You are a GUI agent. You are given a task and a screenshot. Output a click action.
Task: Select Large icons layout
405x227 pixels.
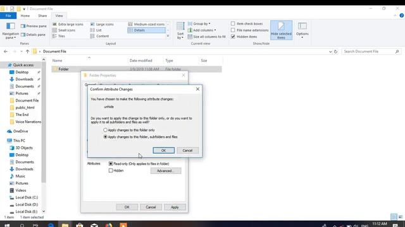click(x=102, y=24)
